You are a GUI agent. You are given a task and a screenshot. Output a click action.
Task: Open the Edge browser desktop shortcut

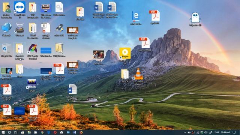click(136, 16)
